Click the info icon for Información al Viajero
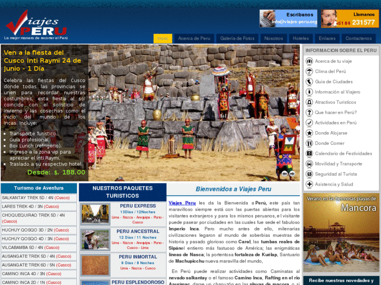Viewport: 381px width, 285px height. point(309,92)
